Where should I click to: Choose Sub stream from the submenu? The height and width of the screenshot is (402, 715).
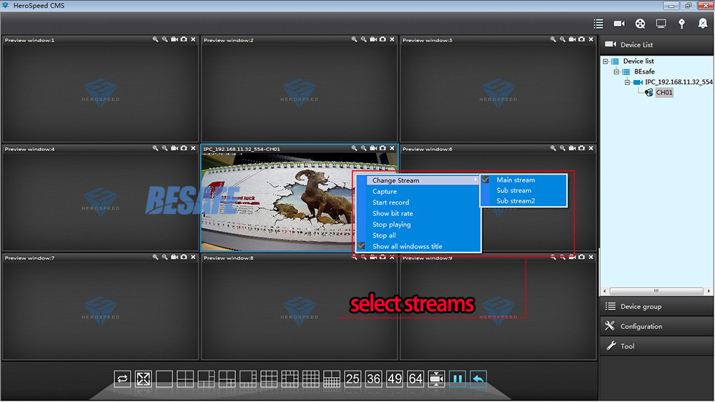513,191
